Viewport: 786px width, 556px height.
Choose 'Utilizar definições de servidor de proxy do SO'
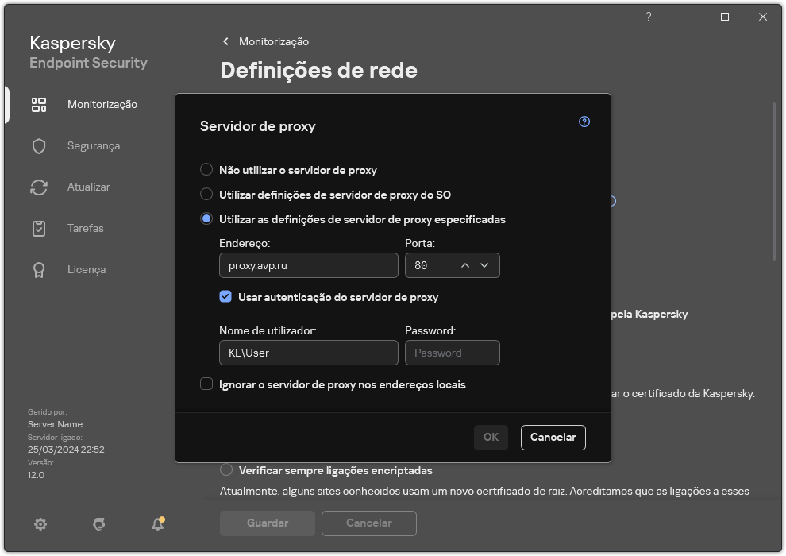[207, 194]
